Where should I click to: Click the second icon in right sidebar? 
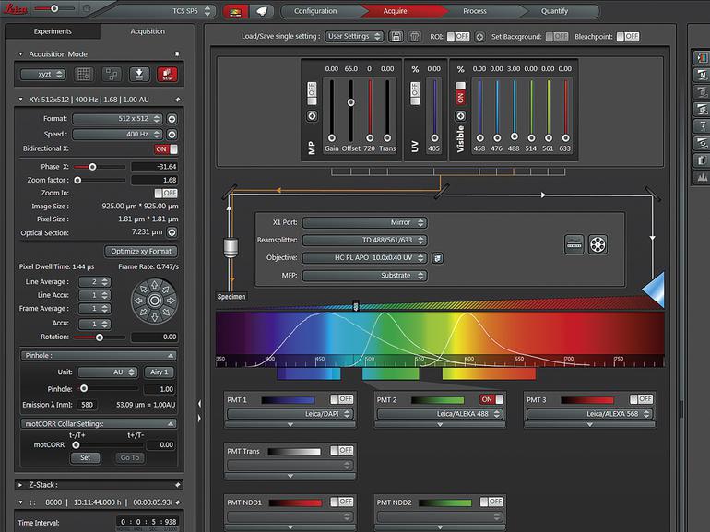click(702, 75)
